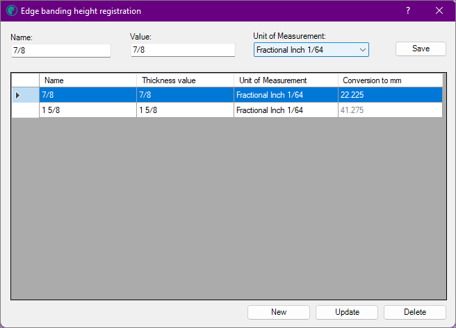
Task: Click the Thickness value column header
Action: pos(185,80)
